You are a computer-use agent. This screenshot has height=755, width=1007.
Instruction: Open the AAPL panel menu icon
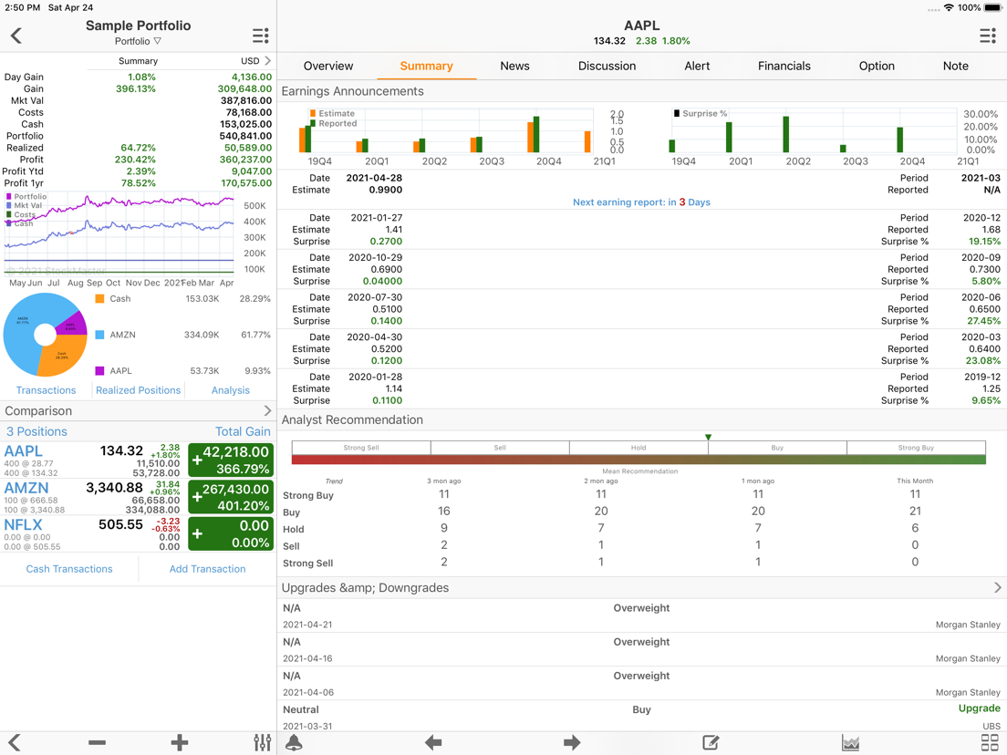pos(987,36)
